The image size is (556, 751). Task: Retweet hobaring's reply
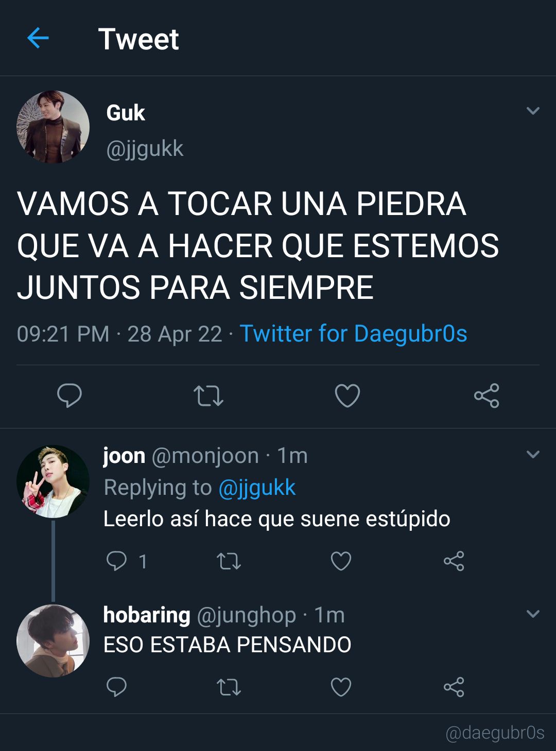pos(229,687)
